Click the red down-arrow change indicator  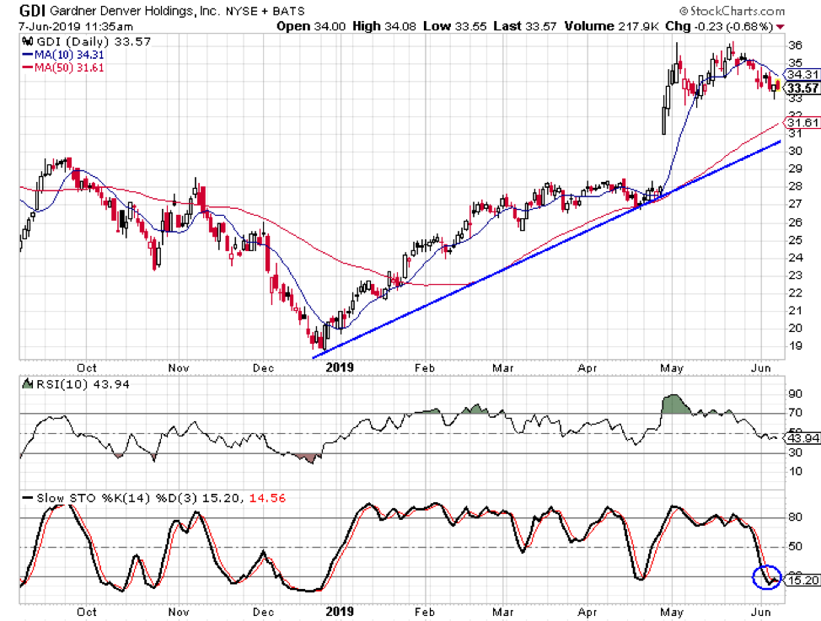click(x=781, y=27)
